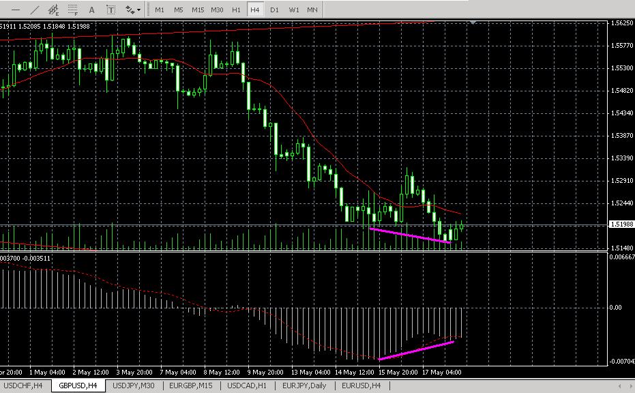Select the trendline drawing tool

[35, 10]
